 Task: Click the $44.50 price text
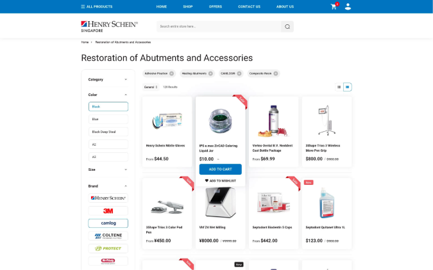pos(161,159)
